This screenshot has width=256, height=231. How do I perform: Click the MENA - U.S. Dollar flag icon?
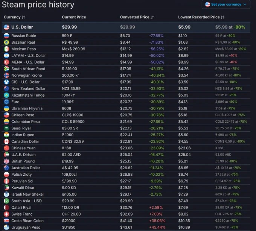tap(6, 62)
